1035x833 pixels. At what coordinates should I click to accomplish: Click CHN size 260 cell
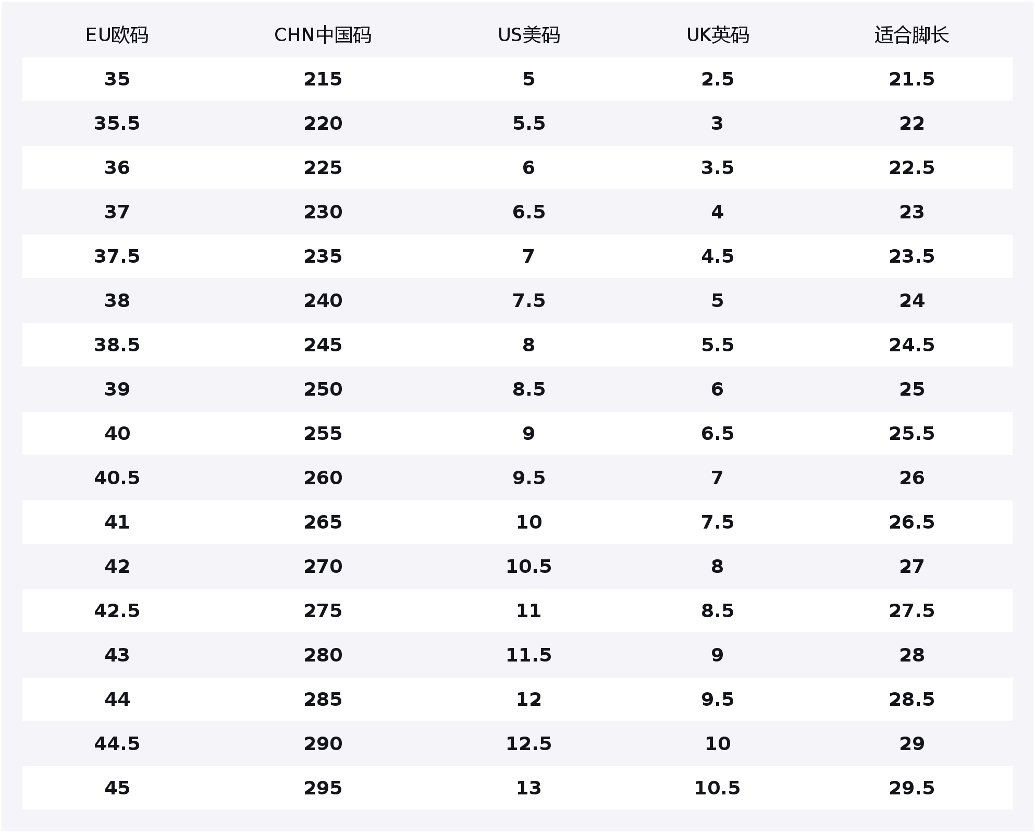(323, 478)
